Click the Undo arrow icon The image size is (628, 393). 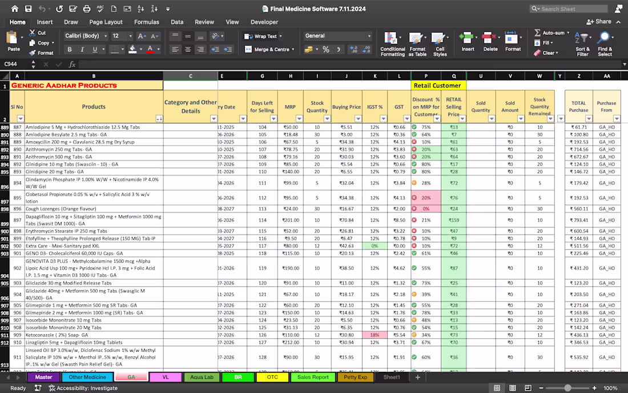pos(42,9)
